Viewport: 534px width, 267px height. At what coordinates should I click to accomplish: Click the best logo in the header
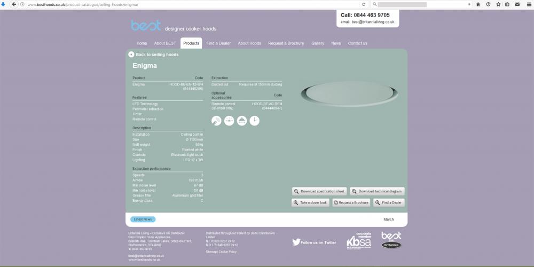(x=146, y=26)
